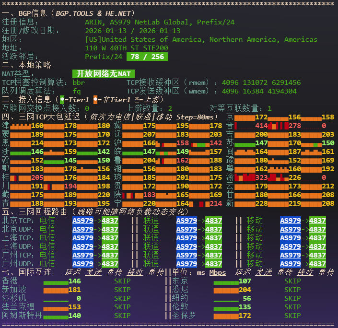This screenshot has height=328, width=338.
Task: Select 对等互联数量 value '1'
Action: (269, 108)
